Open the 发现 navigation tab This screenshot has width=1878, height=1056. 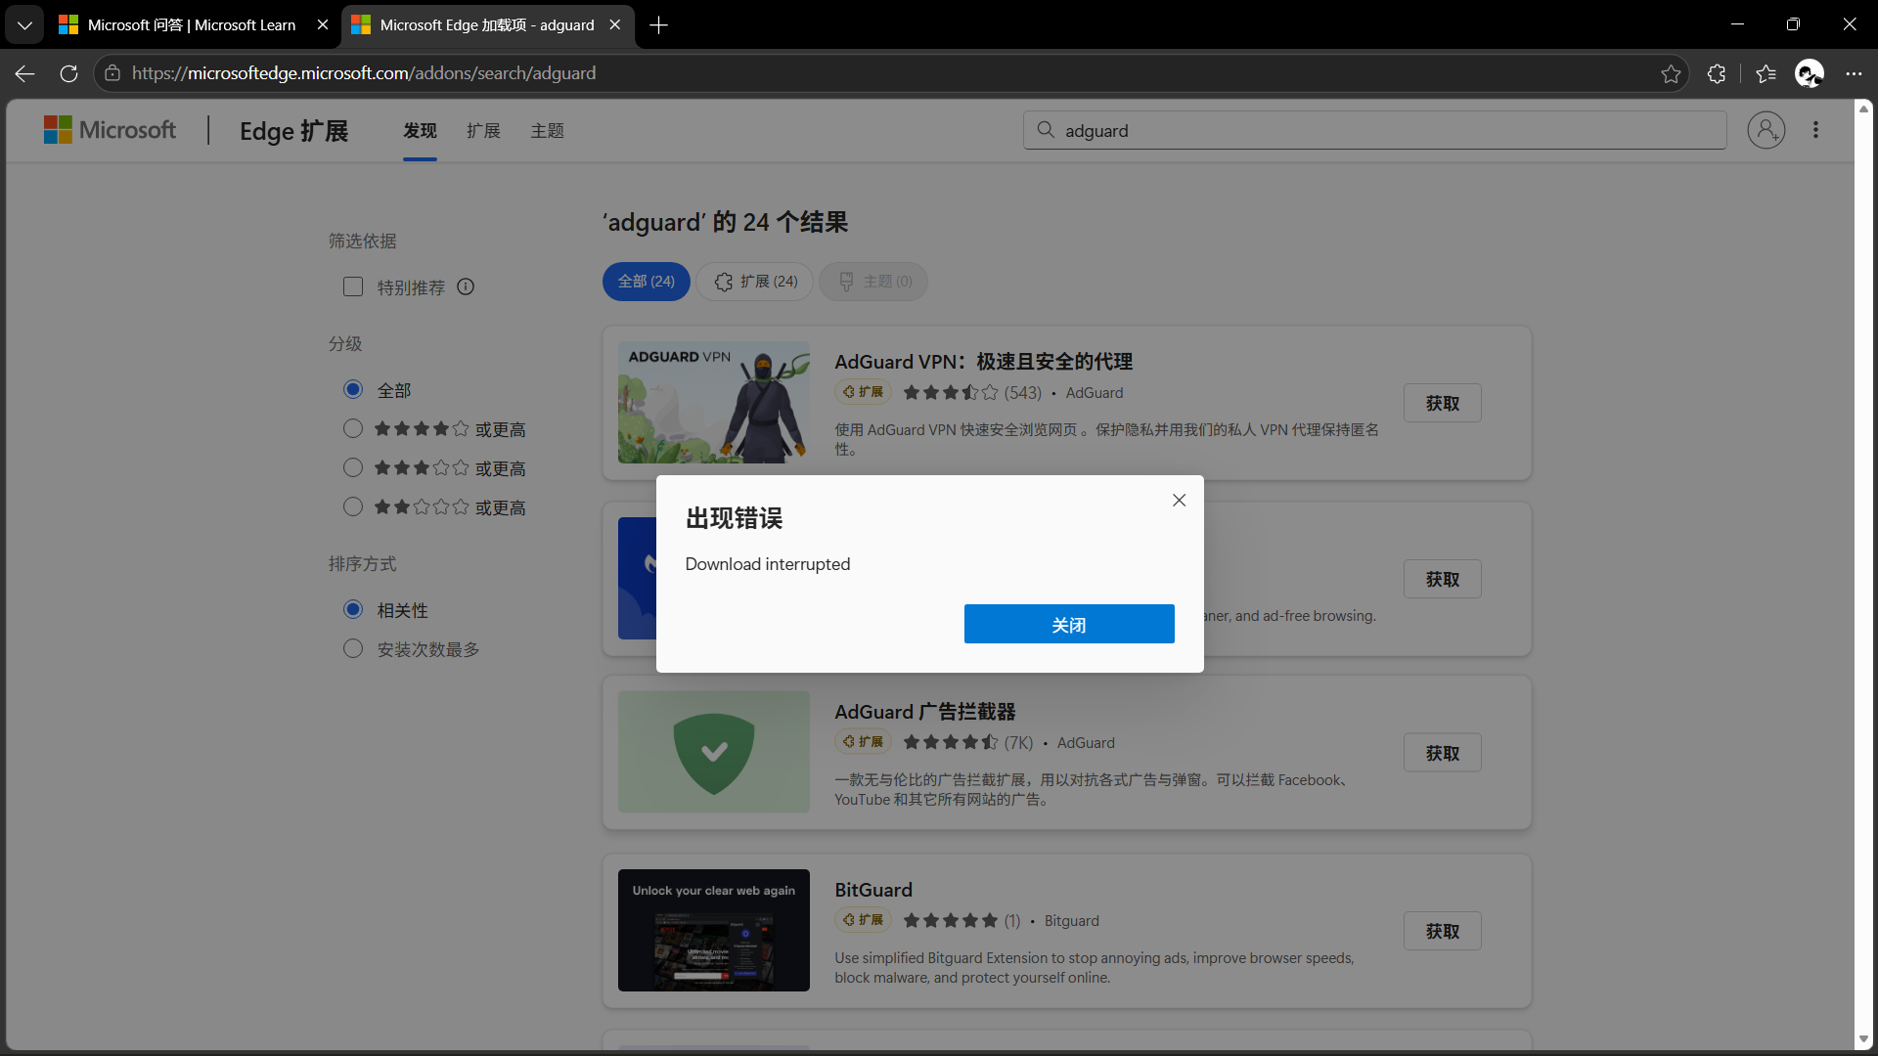click(420, 131)
